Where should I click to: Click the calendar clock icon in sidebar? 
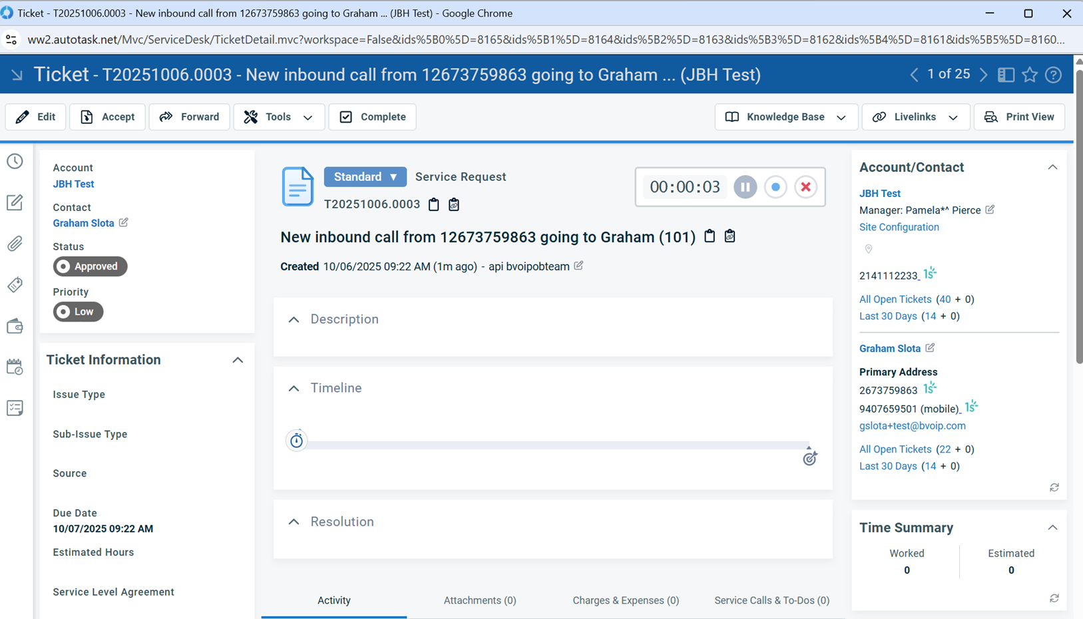pos(15,367)
